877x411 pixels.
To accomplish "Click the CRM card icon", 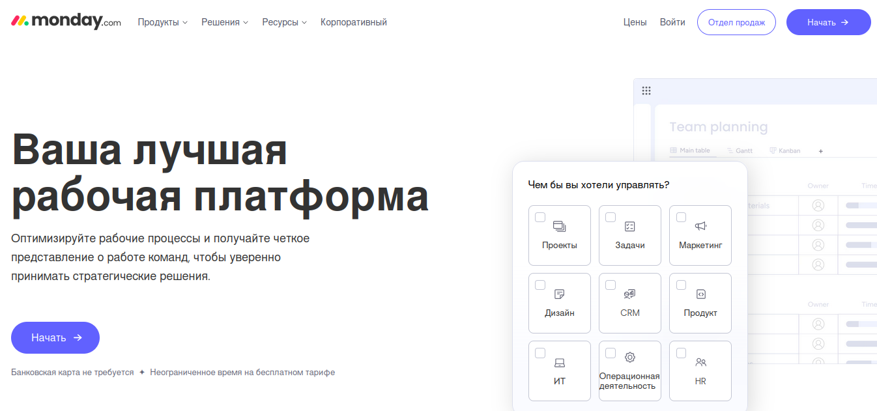I will point(630,294).
